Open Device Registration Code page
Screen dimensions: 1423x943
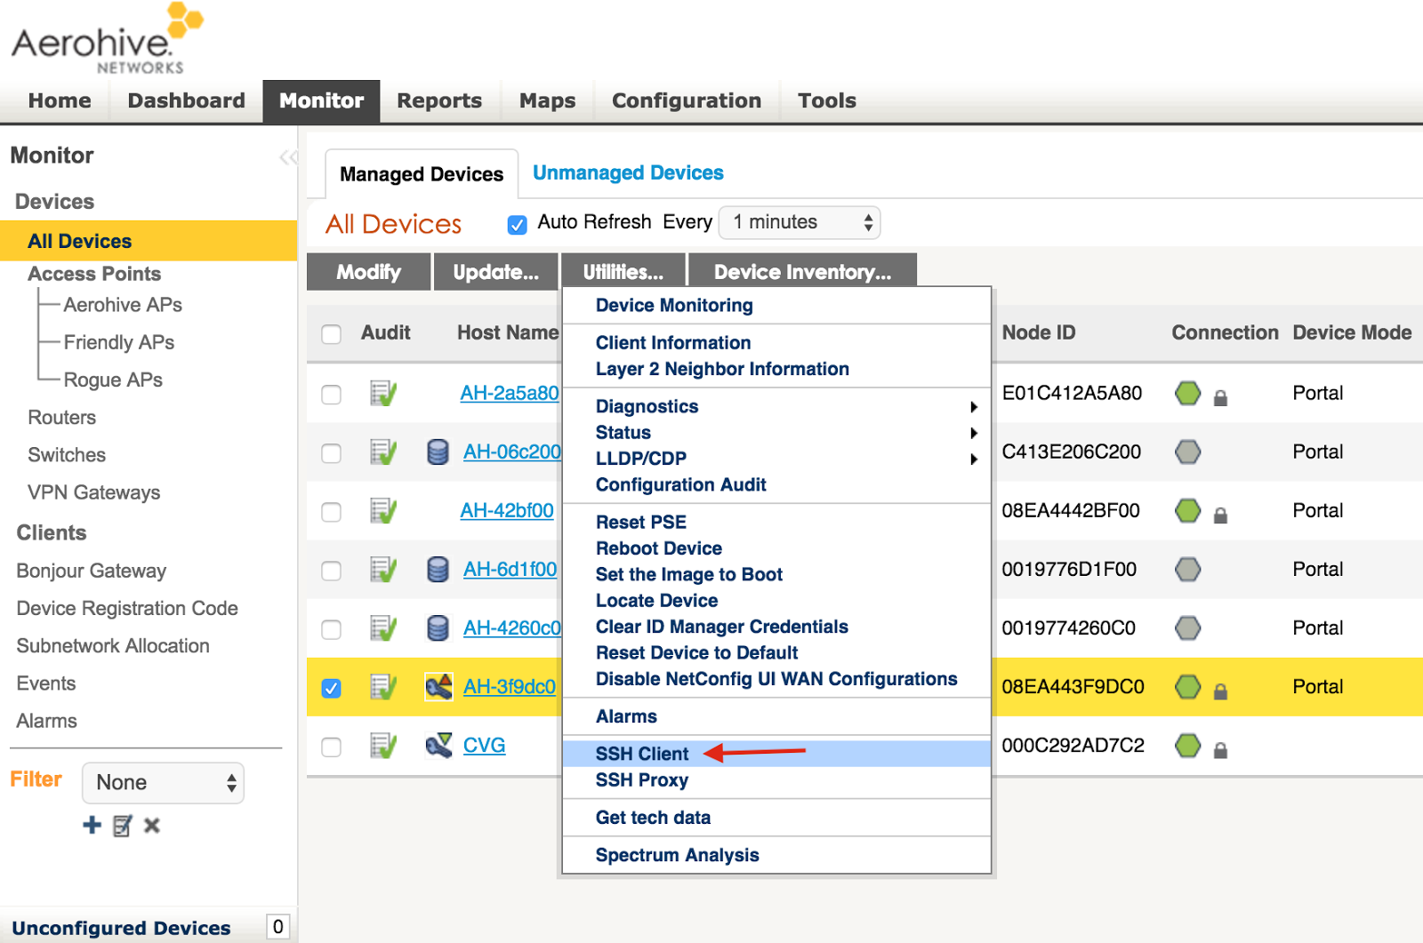click(127, 608)
